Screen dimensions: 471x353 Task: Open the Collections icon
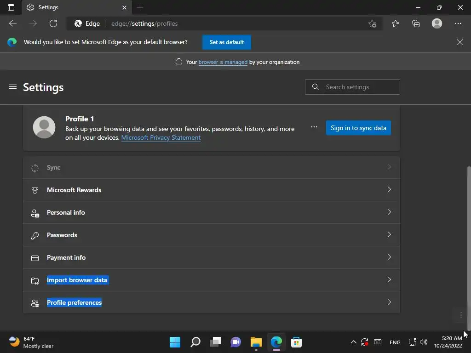tap(416, 23)
